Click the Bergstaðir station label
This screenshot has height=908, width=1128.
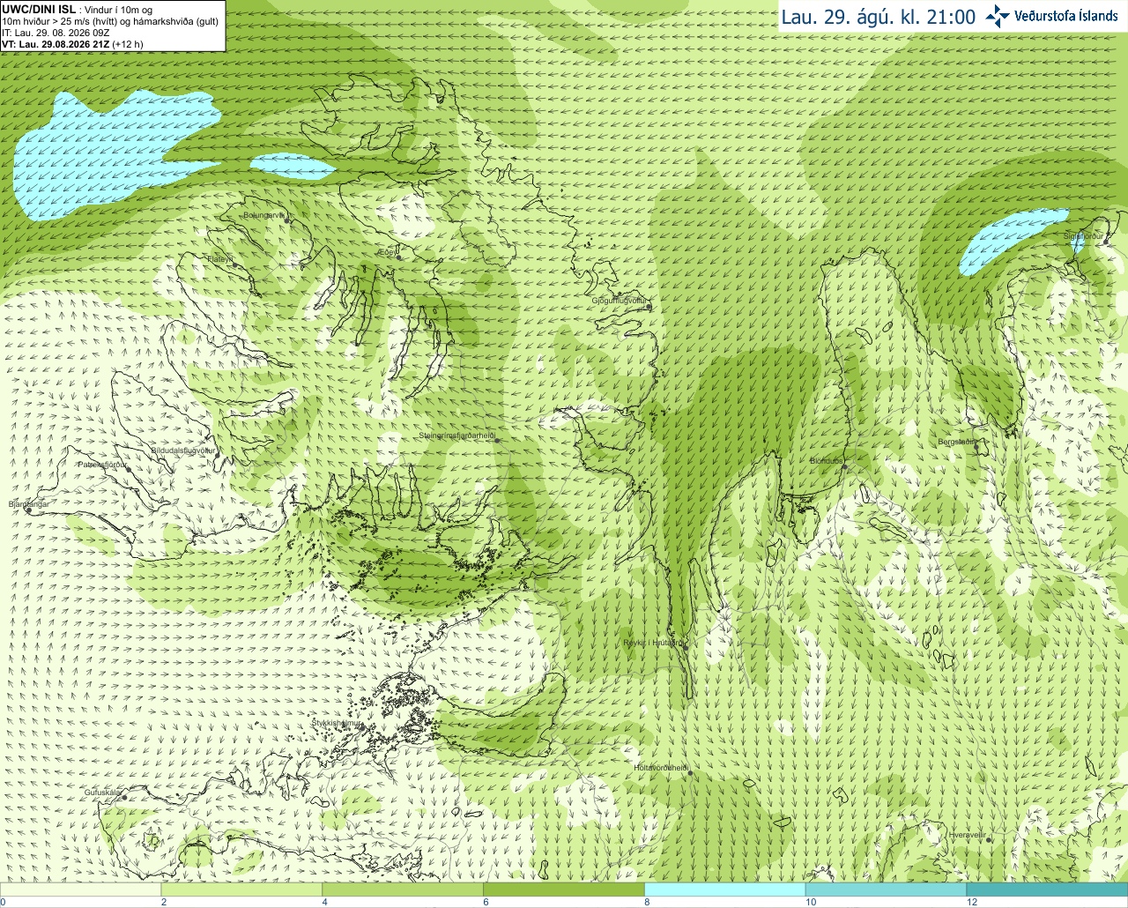955,442
